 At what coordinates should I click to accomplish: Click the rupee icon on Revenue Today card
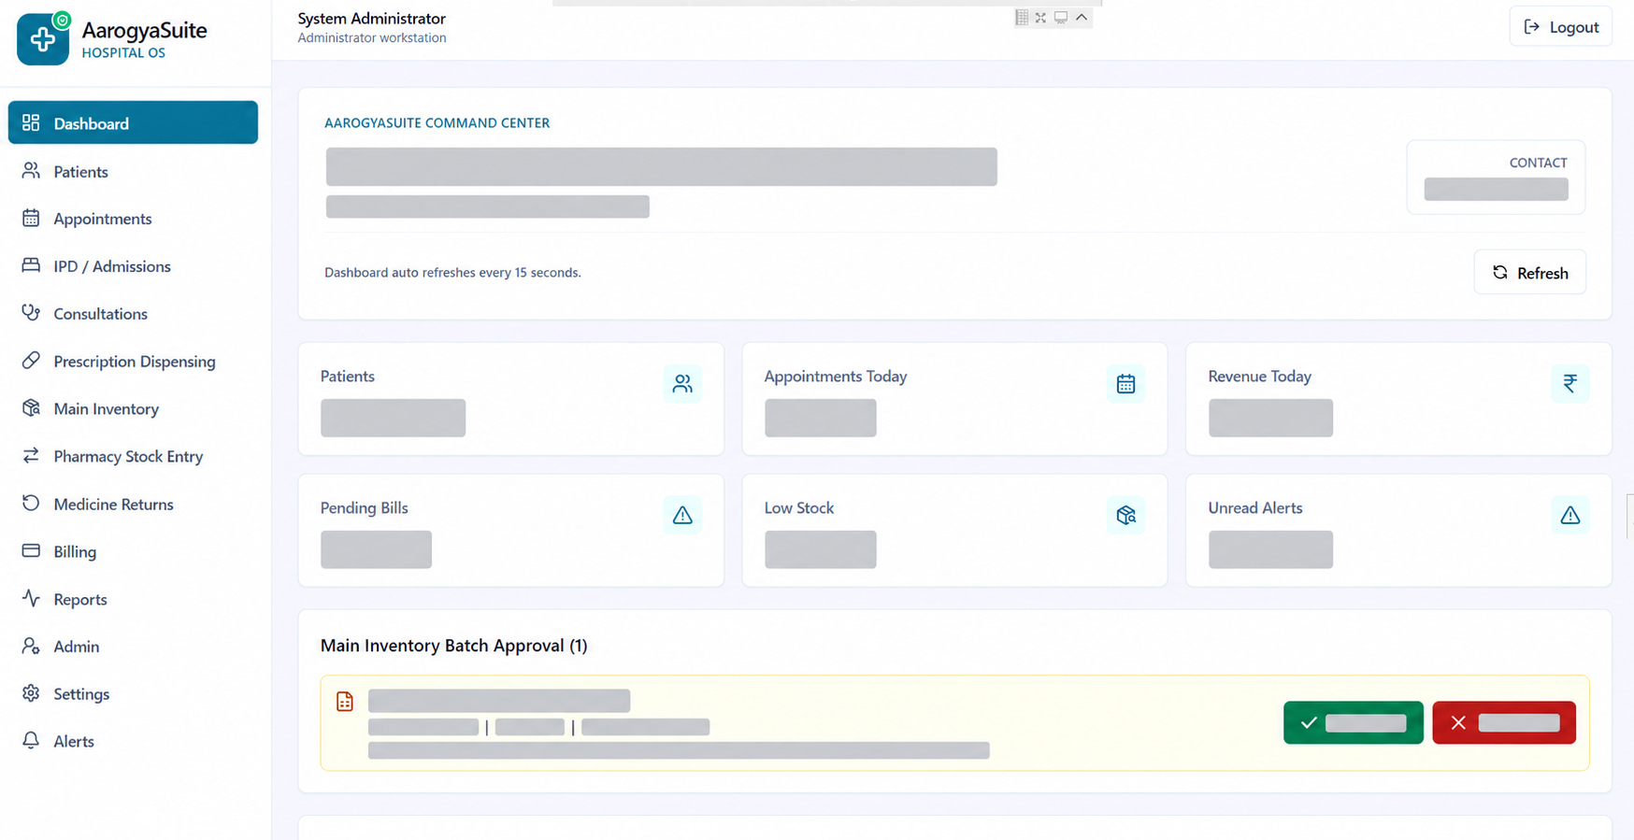click(1569, 383)
